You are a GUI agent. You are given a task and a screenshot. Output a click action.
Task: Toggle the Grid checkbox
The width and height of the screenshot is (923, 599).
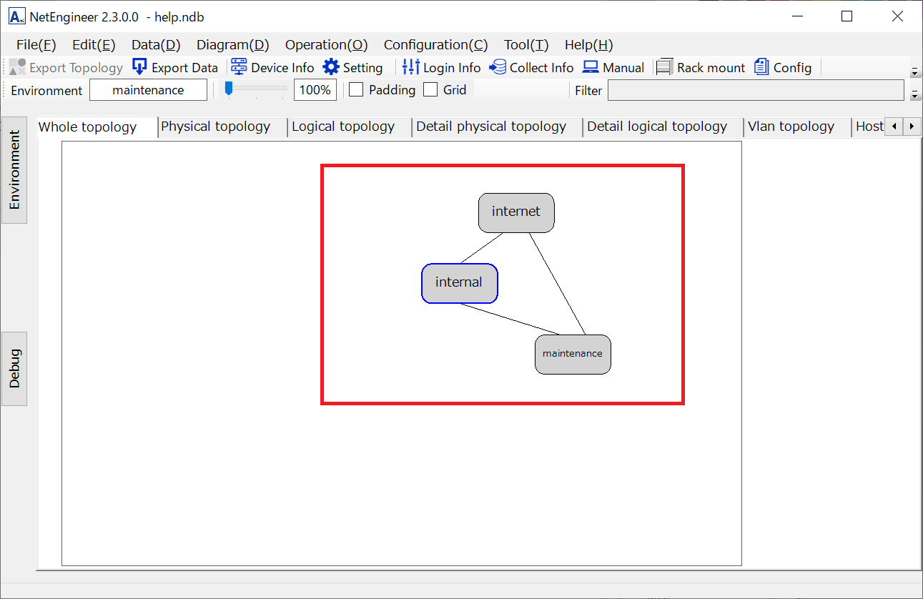[430, 90]
